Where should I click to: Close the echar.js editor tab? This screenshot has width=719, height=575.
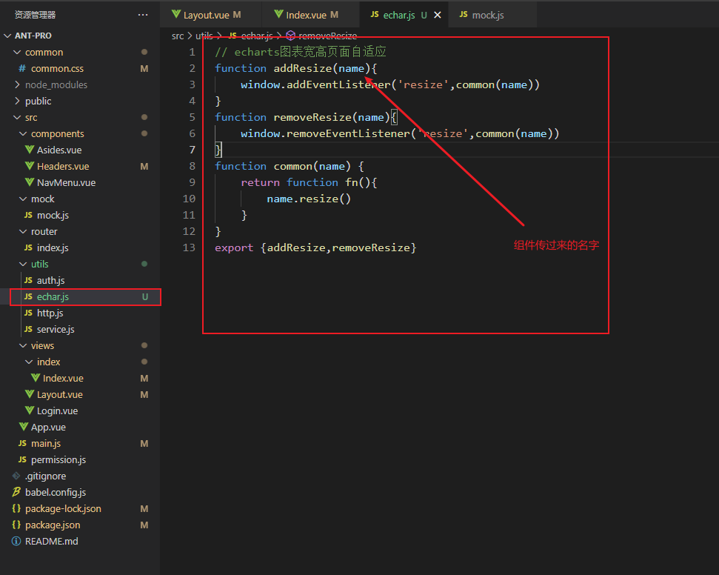[x=438, y=15]
